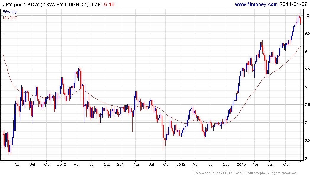
Task: Click the 7 price level on y-axis
Action: [x=306, y=123]
